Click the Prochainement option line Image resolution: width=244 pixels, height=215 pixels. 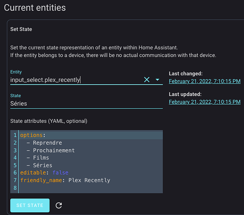tap(91, 150)
